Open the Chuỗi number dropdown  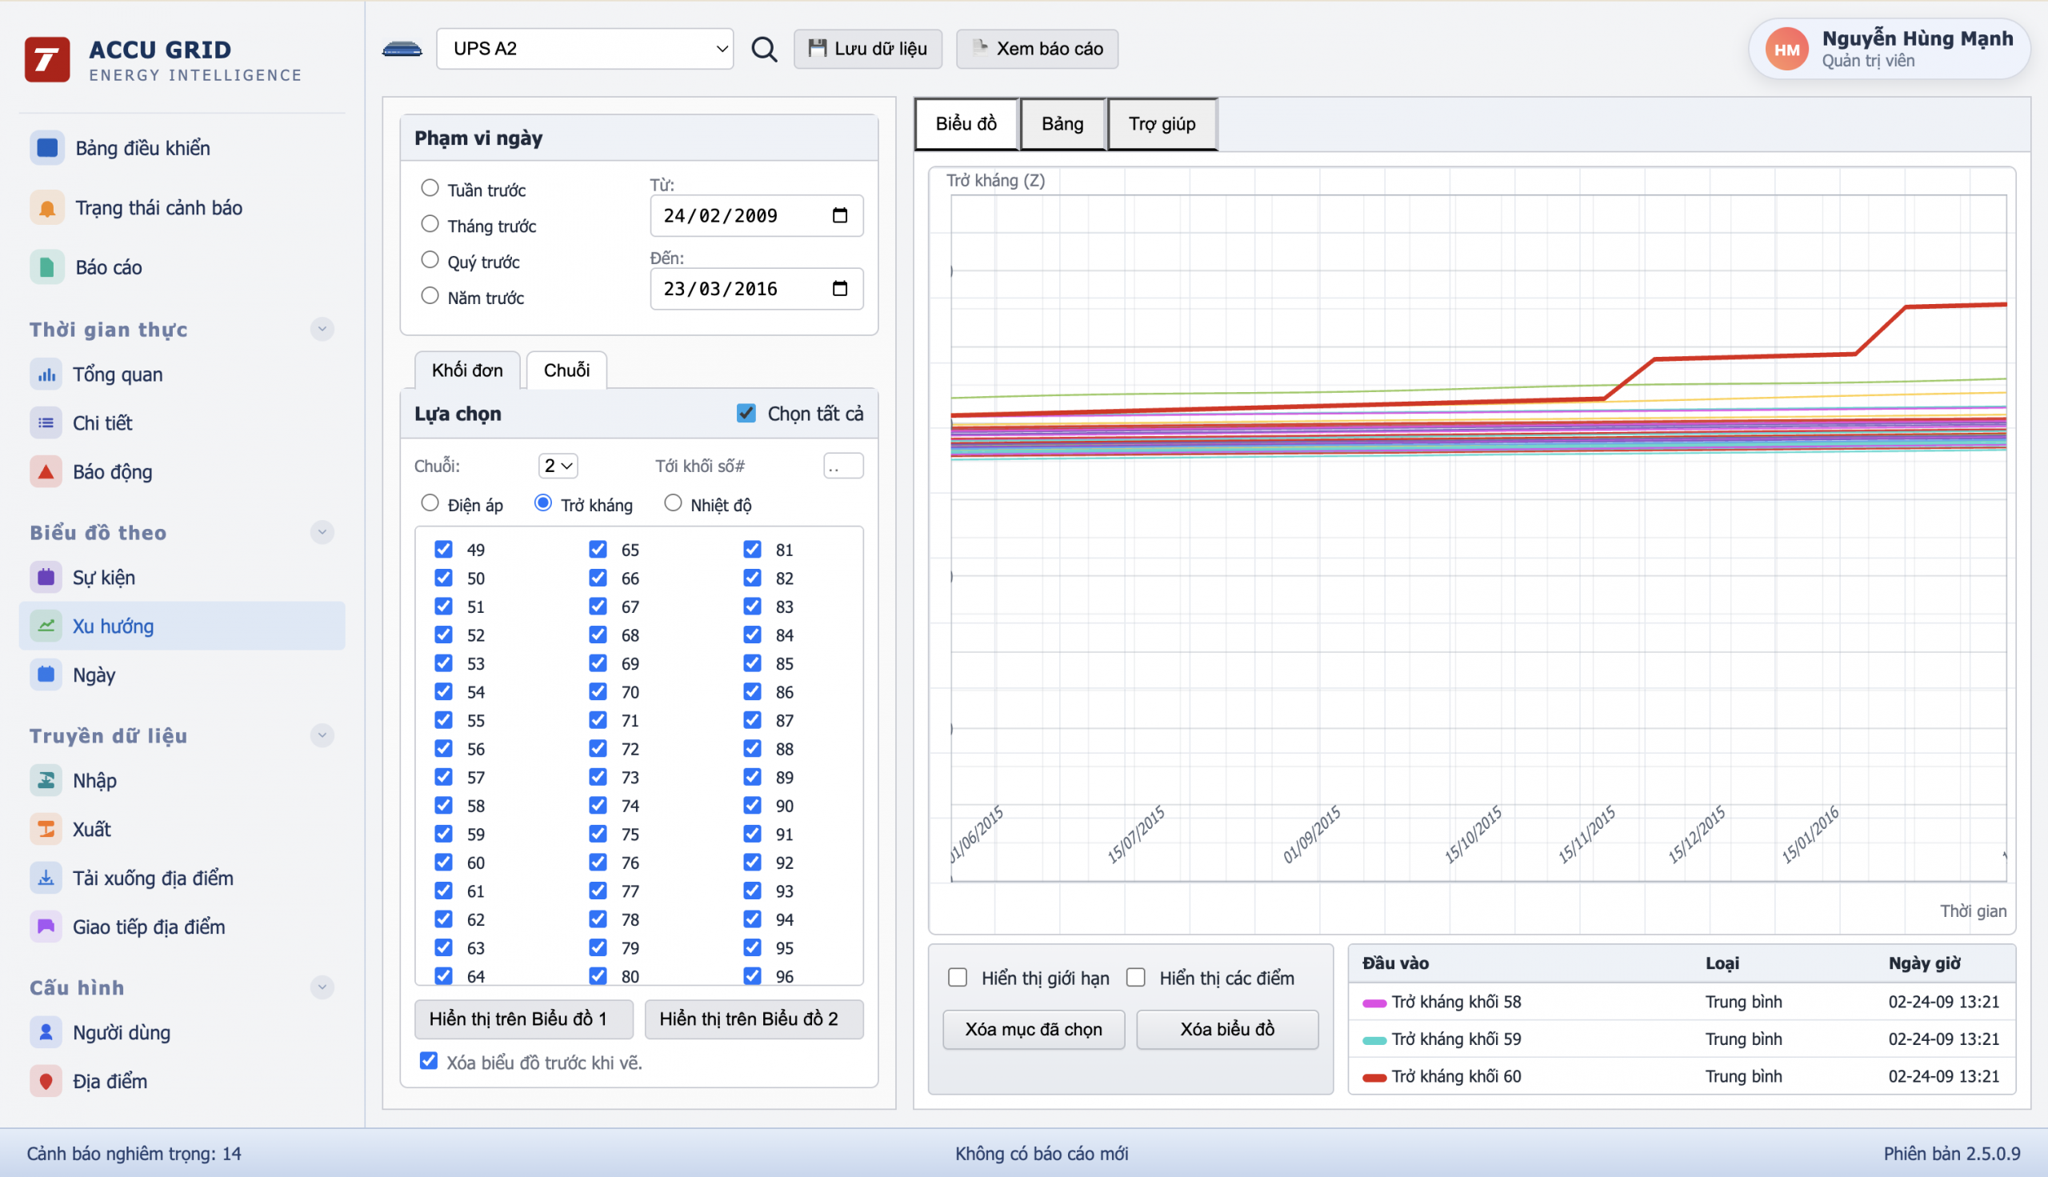[558, 466]
